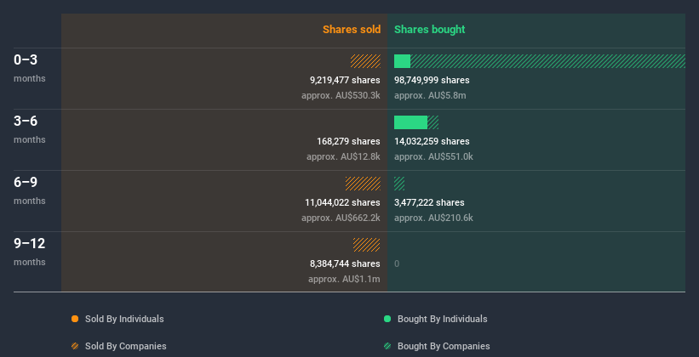Screen dimensions: 699x357
Task: Toggle the Bought By Companies legend label
Action: coord(444,346)
